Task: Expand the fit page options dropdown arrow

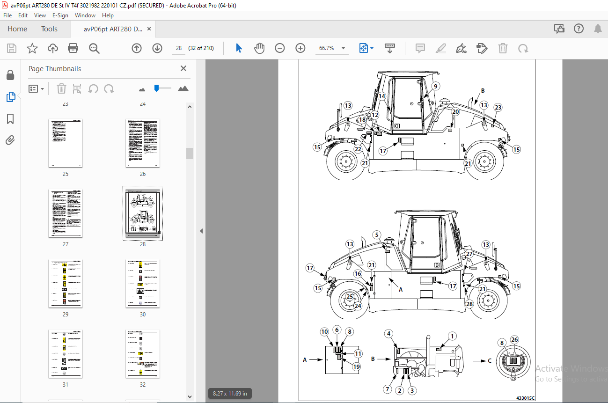Action: click(x=372, y=48)
